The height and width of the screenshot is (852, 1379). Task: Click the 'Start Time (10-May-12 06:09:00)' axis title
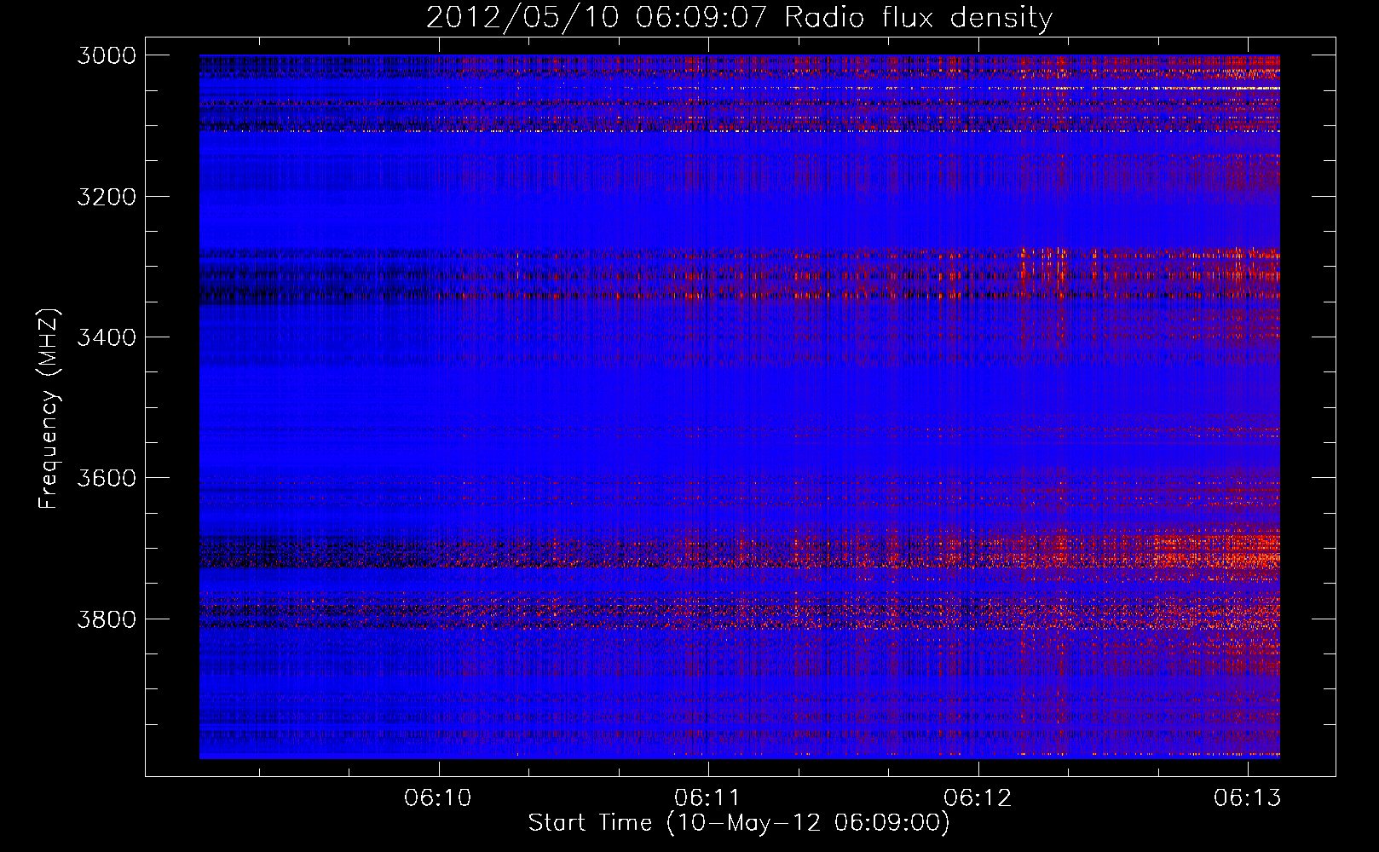click(739, 823)
